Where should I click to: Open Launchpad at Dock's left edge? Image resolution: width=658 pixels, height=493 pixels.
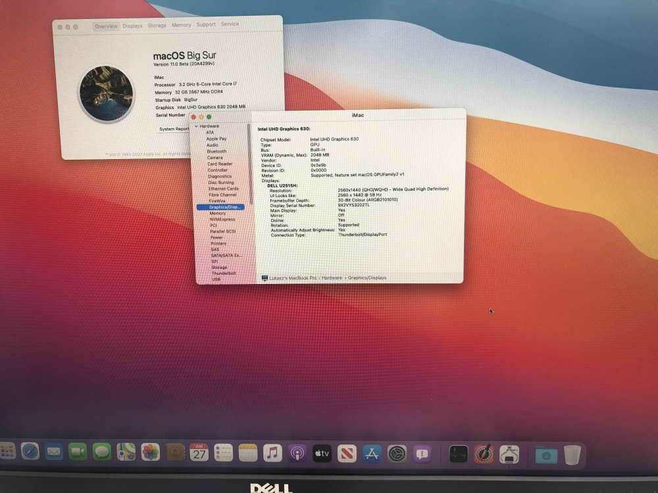(x=7, y=452)
